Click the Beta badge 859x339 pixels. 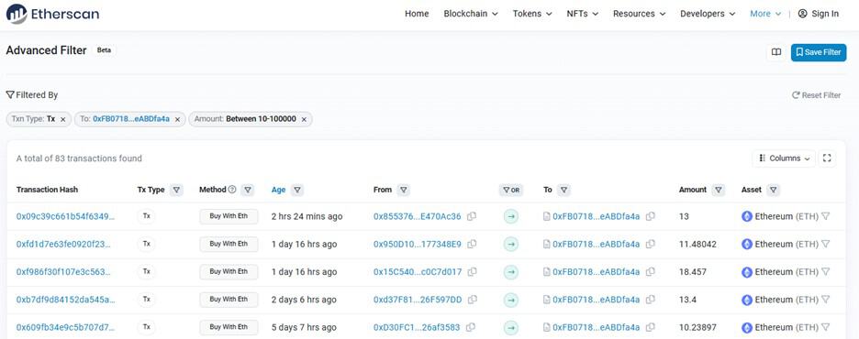coord(104,49)
